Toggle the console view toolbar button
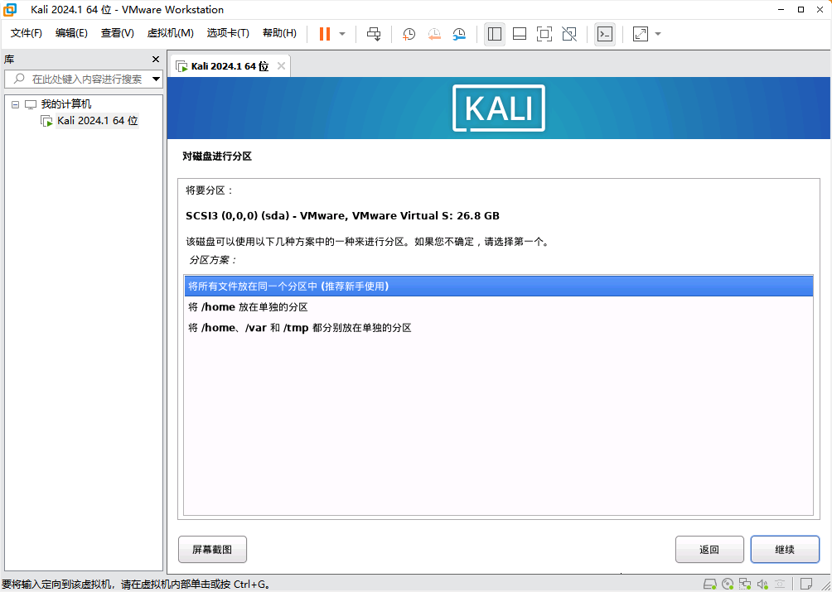This screenshot has height=592, width=832. 605,34
